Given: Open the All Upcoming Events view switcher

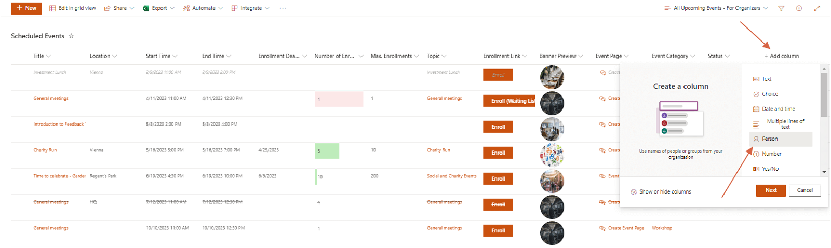Looking at the screenshot, I should (716, 8).
